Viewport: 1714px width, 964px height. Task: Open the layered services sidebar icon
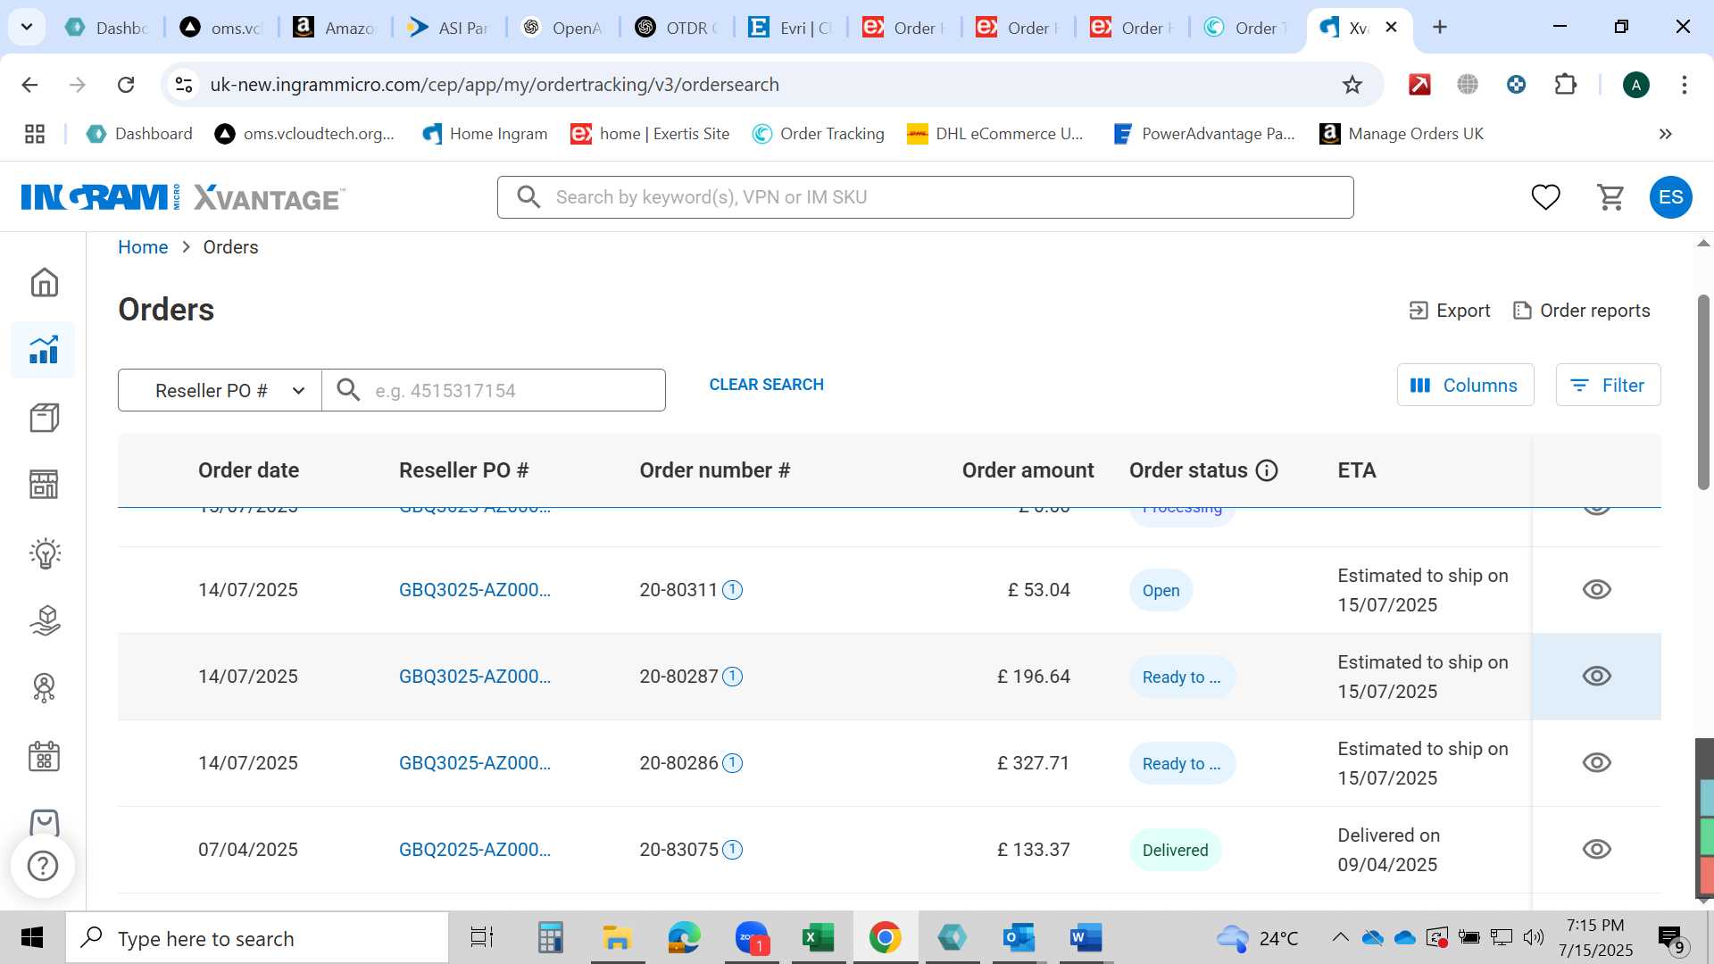pos(44,620)
